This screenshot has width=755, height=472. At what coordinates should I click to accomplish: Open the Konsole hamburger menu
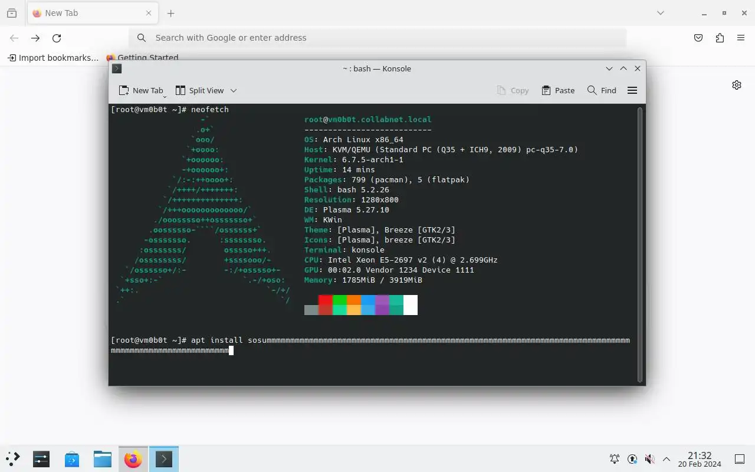click(632, 90)
